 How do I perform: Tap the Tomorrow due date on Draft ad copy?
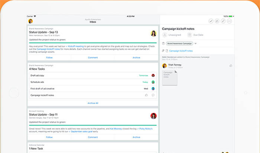143,76
